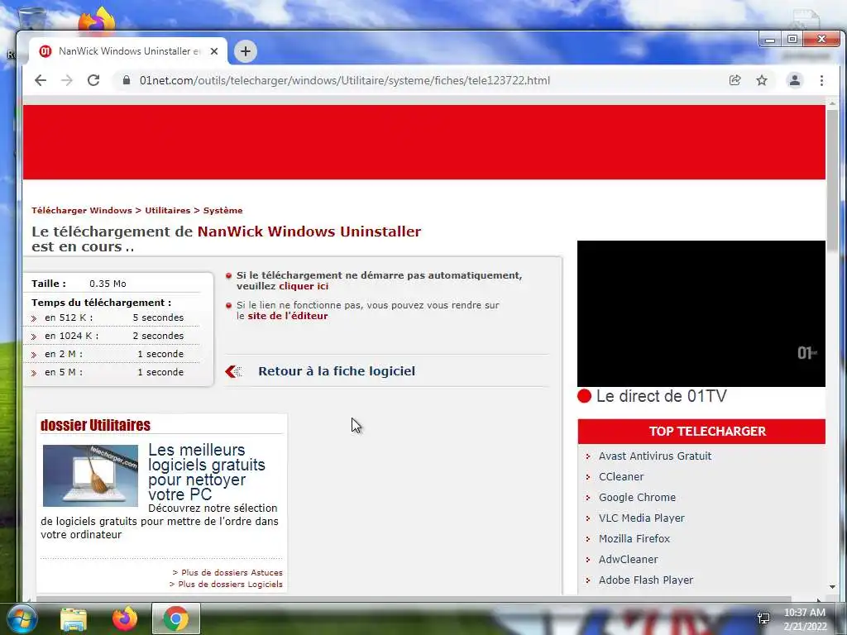Click 'Retour à la fiche logiciel'
The height and width of the screenshot is (635, 847).
(x=337, y=371)
